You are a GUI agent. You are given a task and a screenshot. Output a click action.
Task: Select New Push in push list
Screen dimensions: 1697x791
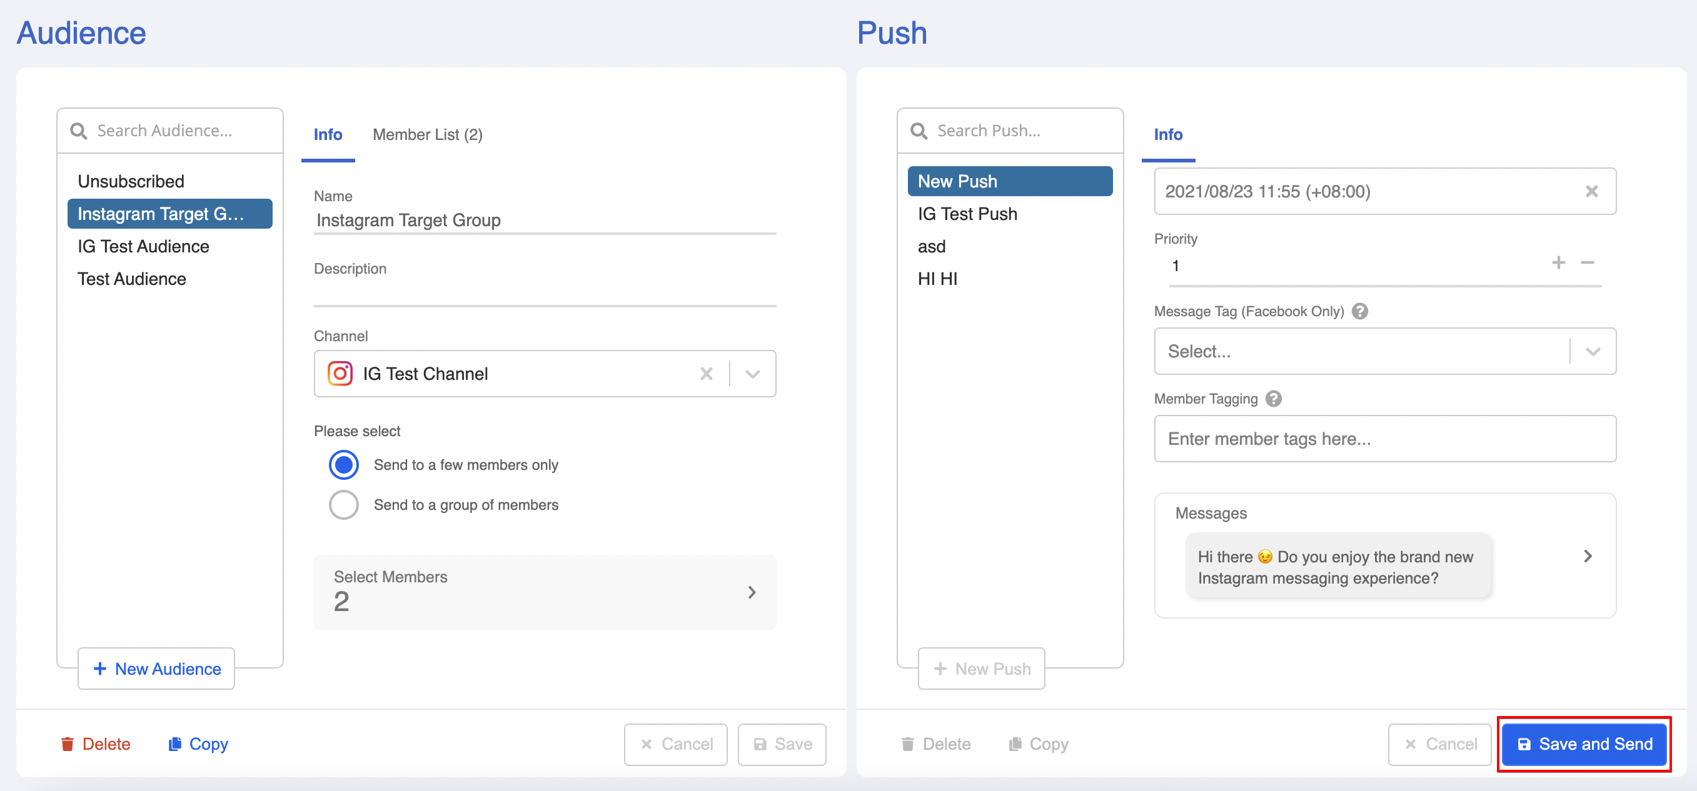1010,181
